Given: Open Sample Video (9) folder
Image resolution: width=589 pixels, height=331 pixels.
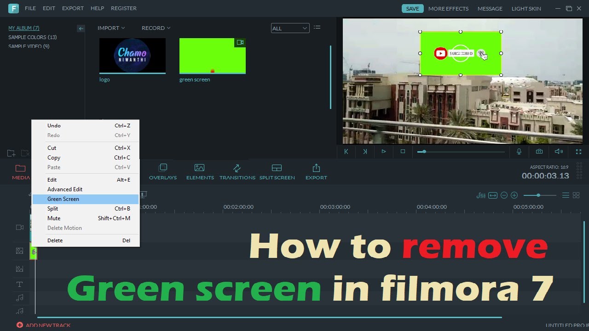Looking at the screenshot, I should [x=29, y=46].
